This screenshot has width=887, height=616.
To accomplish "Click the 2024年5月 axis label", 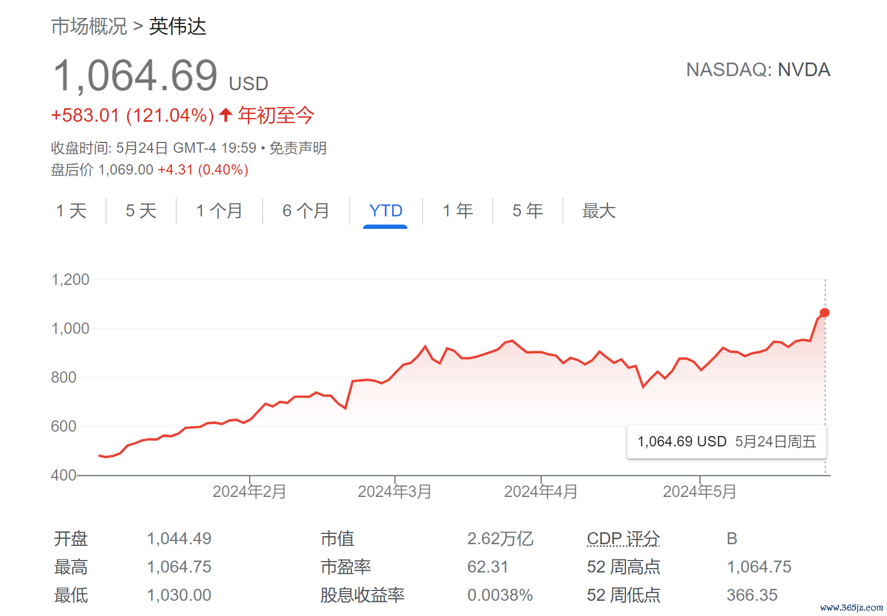I will (x=699, y=491).
